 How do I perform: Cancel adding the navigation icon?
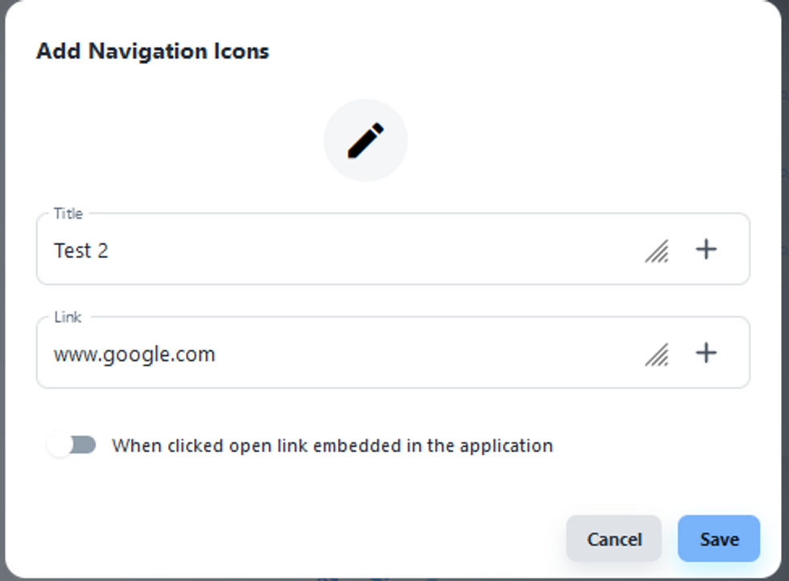(x=613, y=539)
